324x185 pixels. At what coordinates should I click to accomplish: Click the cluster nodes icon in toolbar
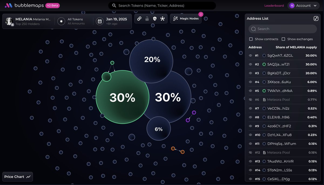(163, 19)
